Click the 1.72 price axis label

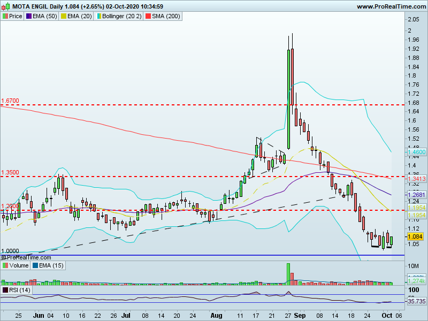414,94
